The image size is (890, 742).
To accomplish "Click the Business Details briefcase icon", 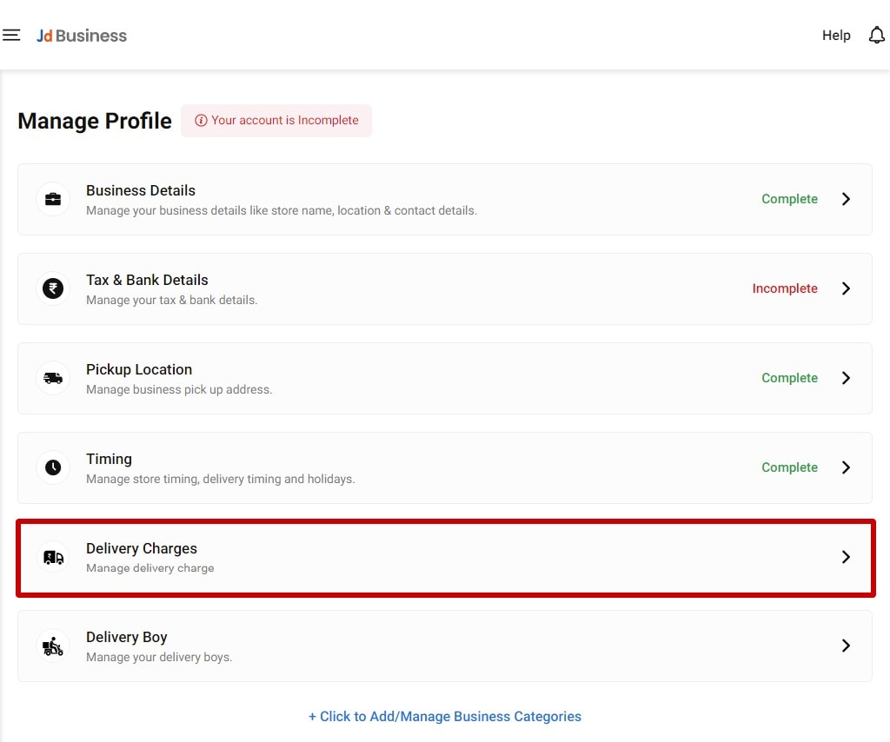I will pyautogui.click(x=53, y=199).
